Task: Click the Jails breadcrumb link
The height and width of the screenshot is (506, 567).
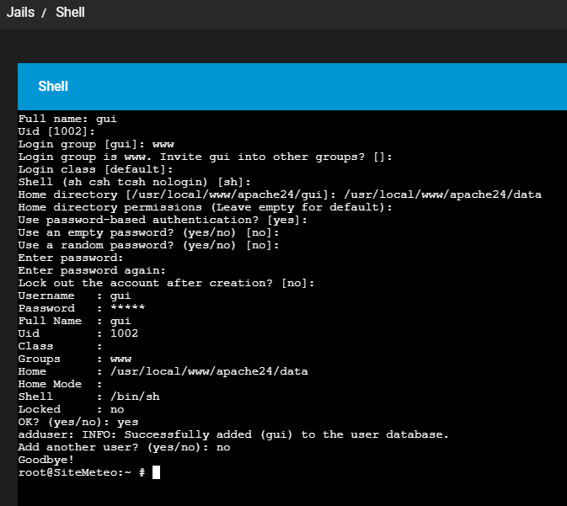Action: [x=20, y=13]
